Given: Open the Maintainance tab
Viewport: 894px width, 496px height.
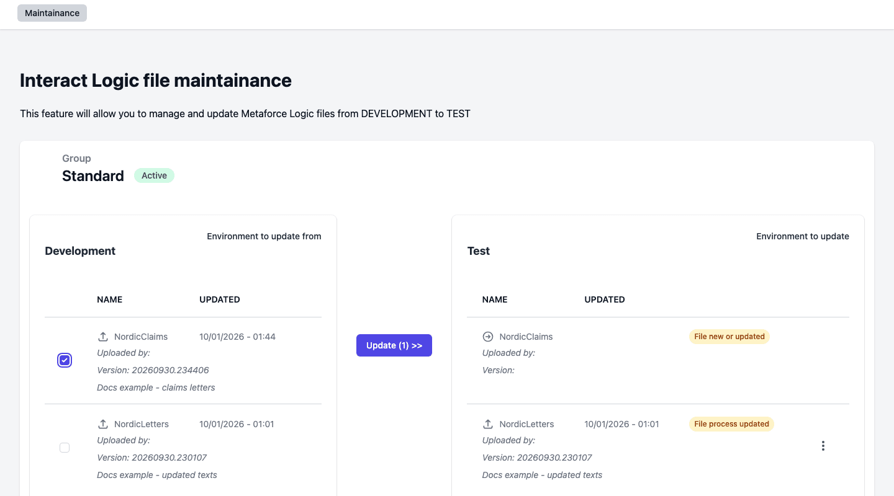Looking at the screenshot, I should point(52,13).
